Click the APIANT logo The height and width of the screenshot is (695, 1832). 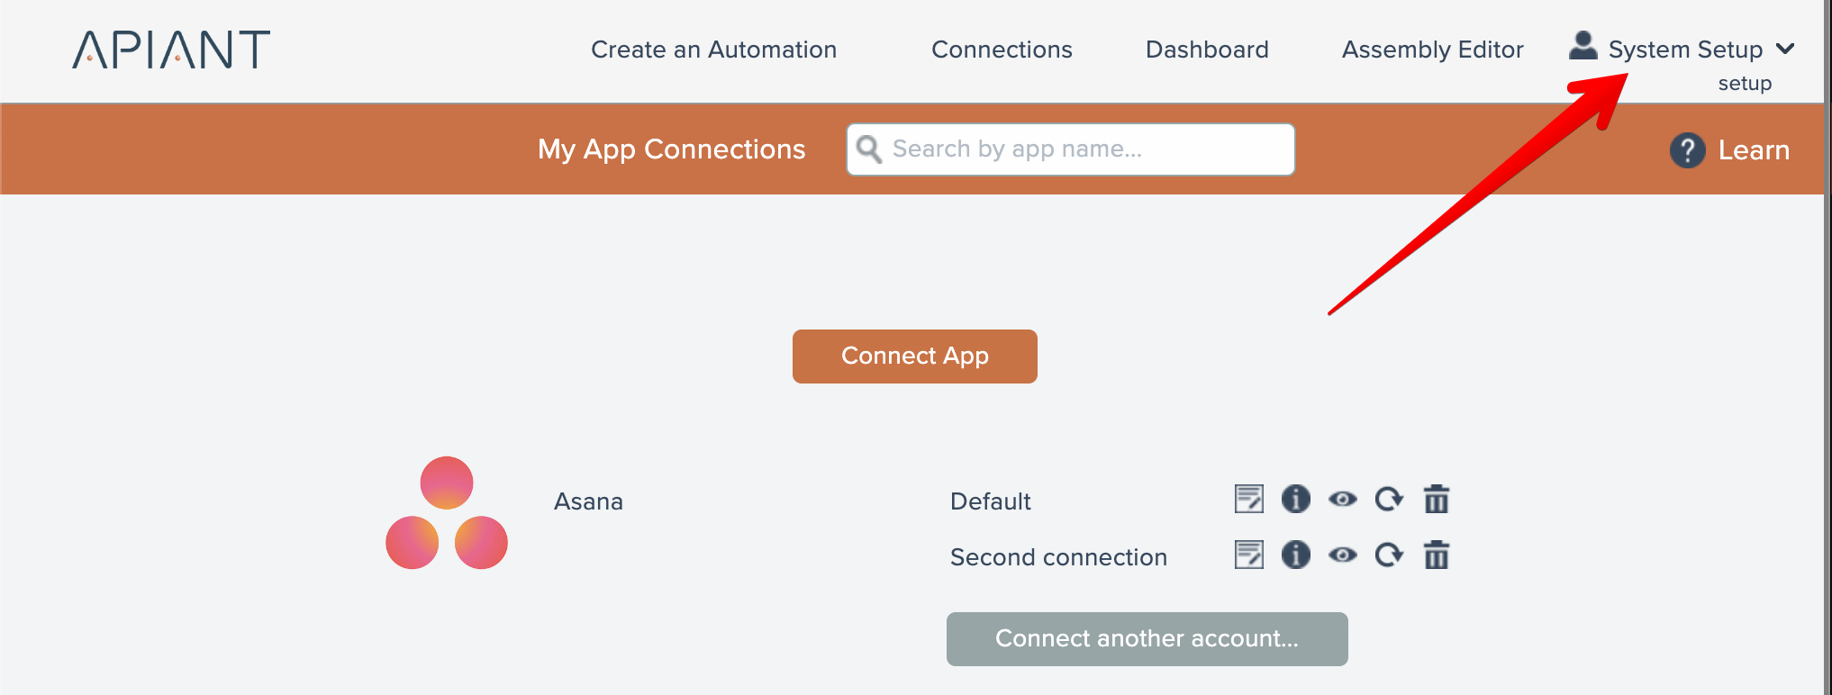point(171,50)
